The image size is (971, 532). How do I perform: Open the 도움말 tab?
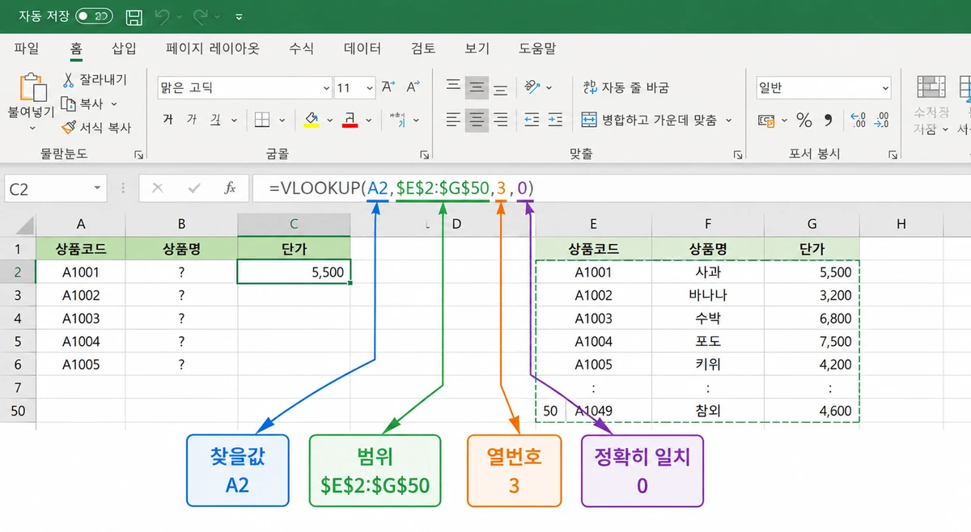[x=537, y=48]
